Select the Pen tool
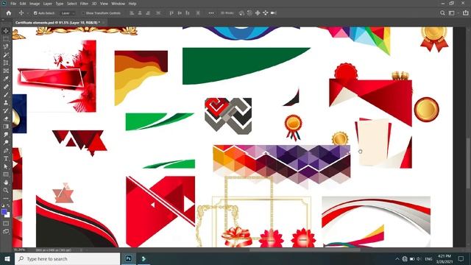Screen dimensions: 471x265 (x=6, y=150)
